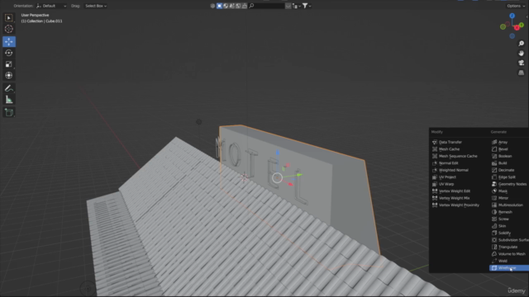
Task: Toggle camera view icon
Action: [522, 63]
